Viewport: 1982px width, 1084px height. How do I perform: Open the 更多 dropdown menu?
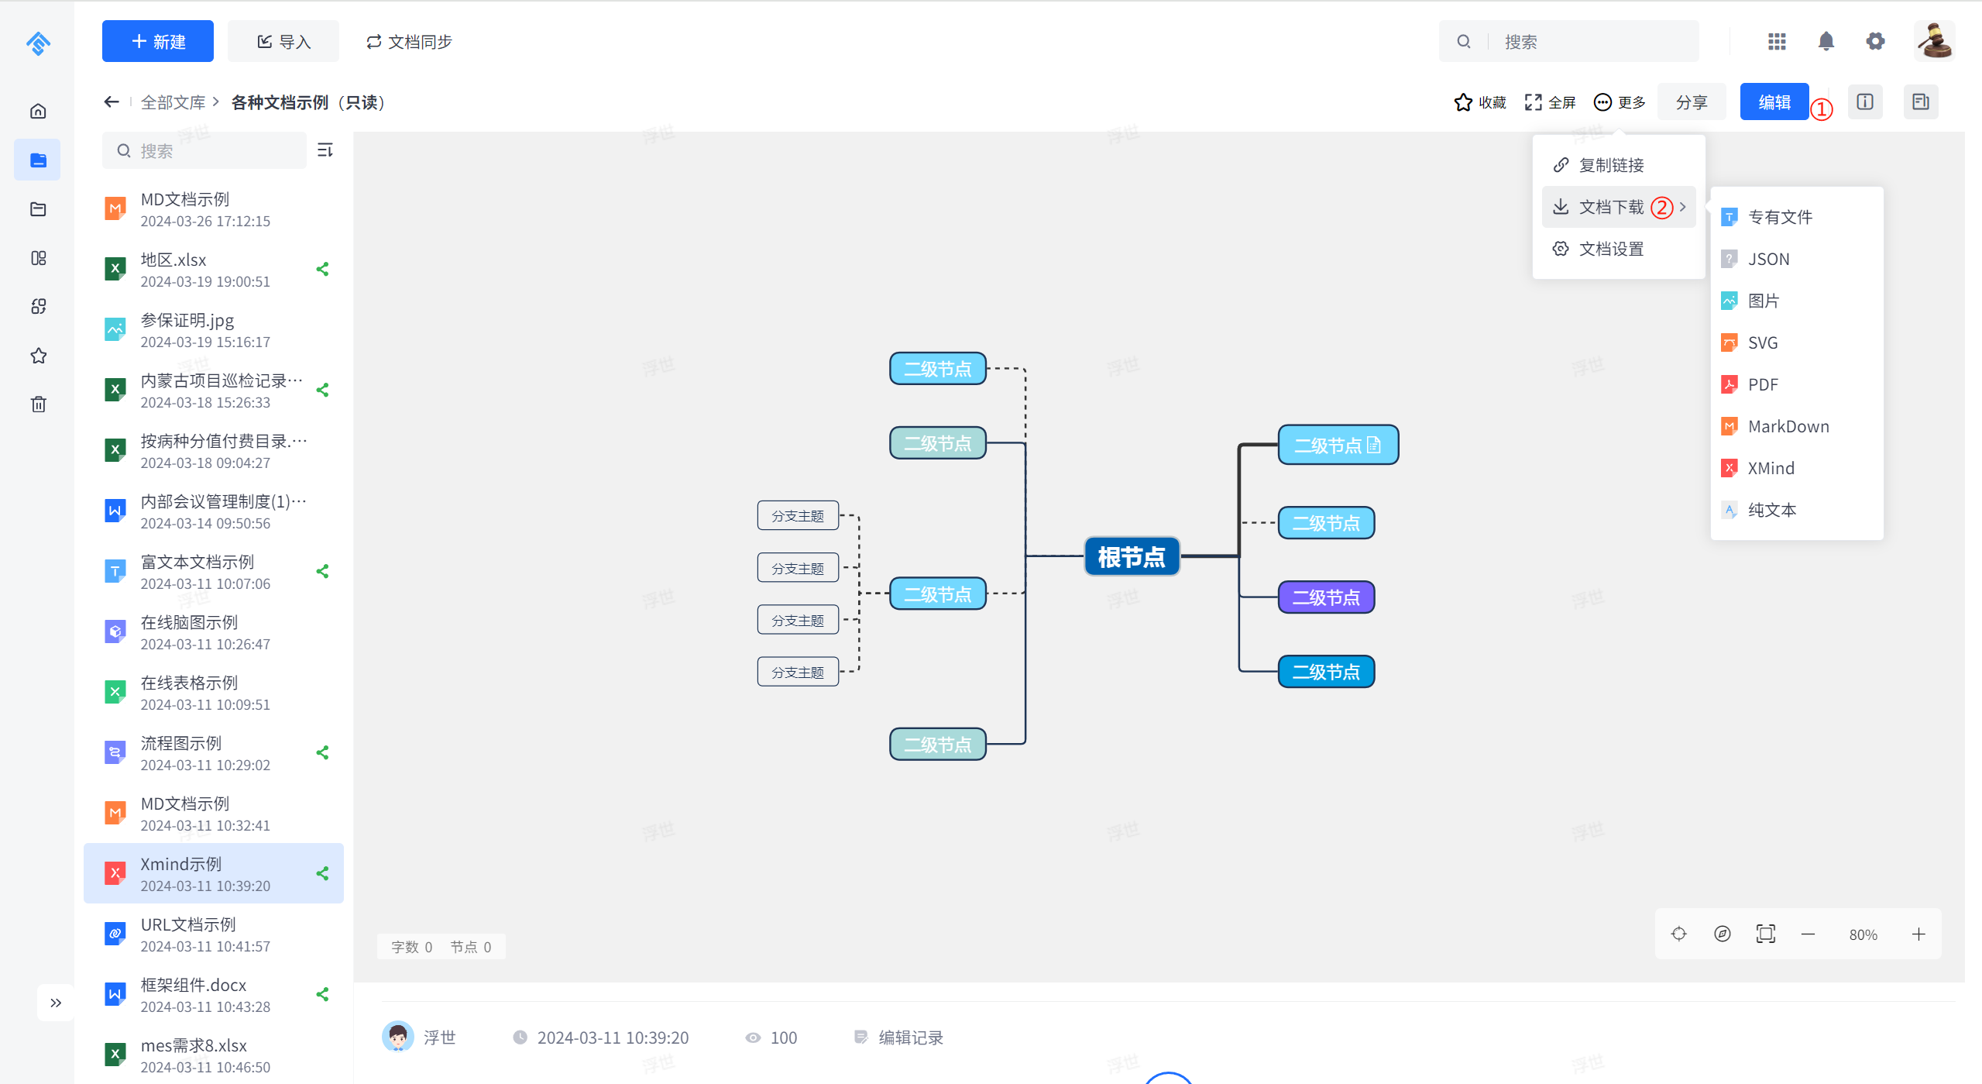(x=1620, y=102)
